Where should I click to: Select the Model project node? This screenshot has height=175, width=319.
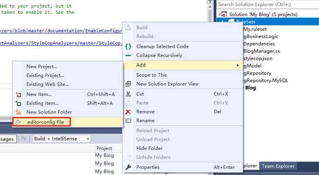(x=252, y=66)
